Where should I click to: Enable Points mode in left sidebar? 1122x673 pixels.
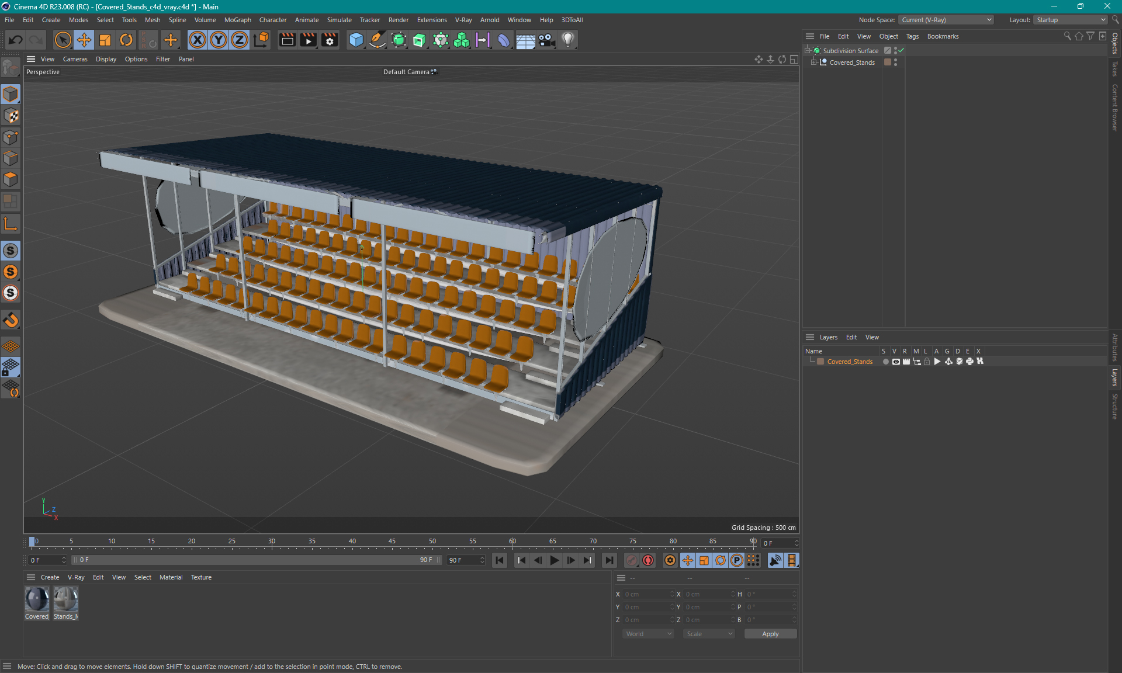(x=11, y=137)
